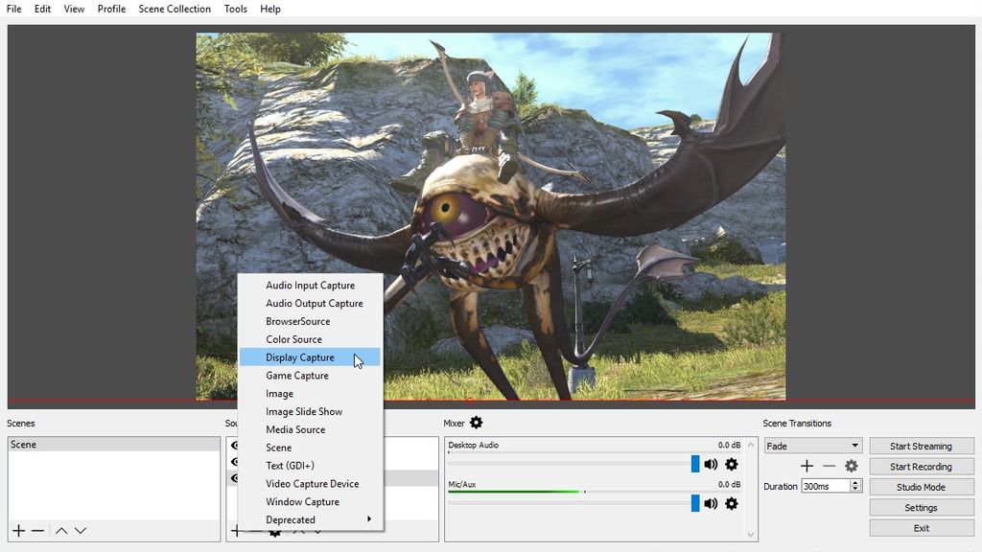Click the Start Streaming button
This screenshot has width=982, height=552.
[x=921, y=445]
